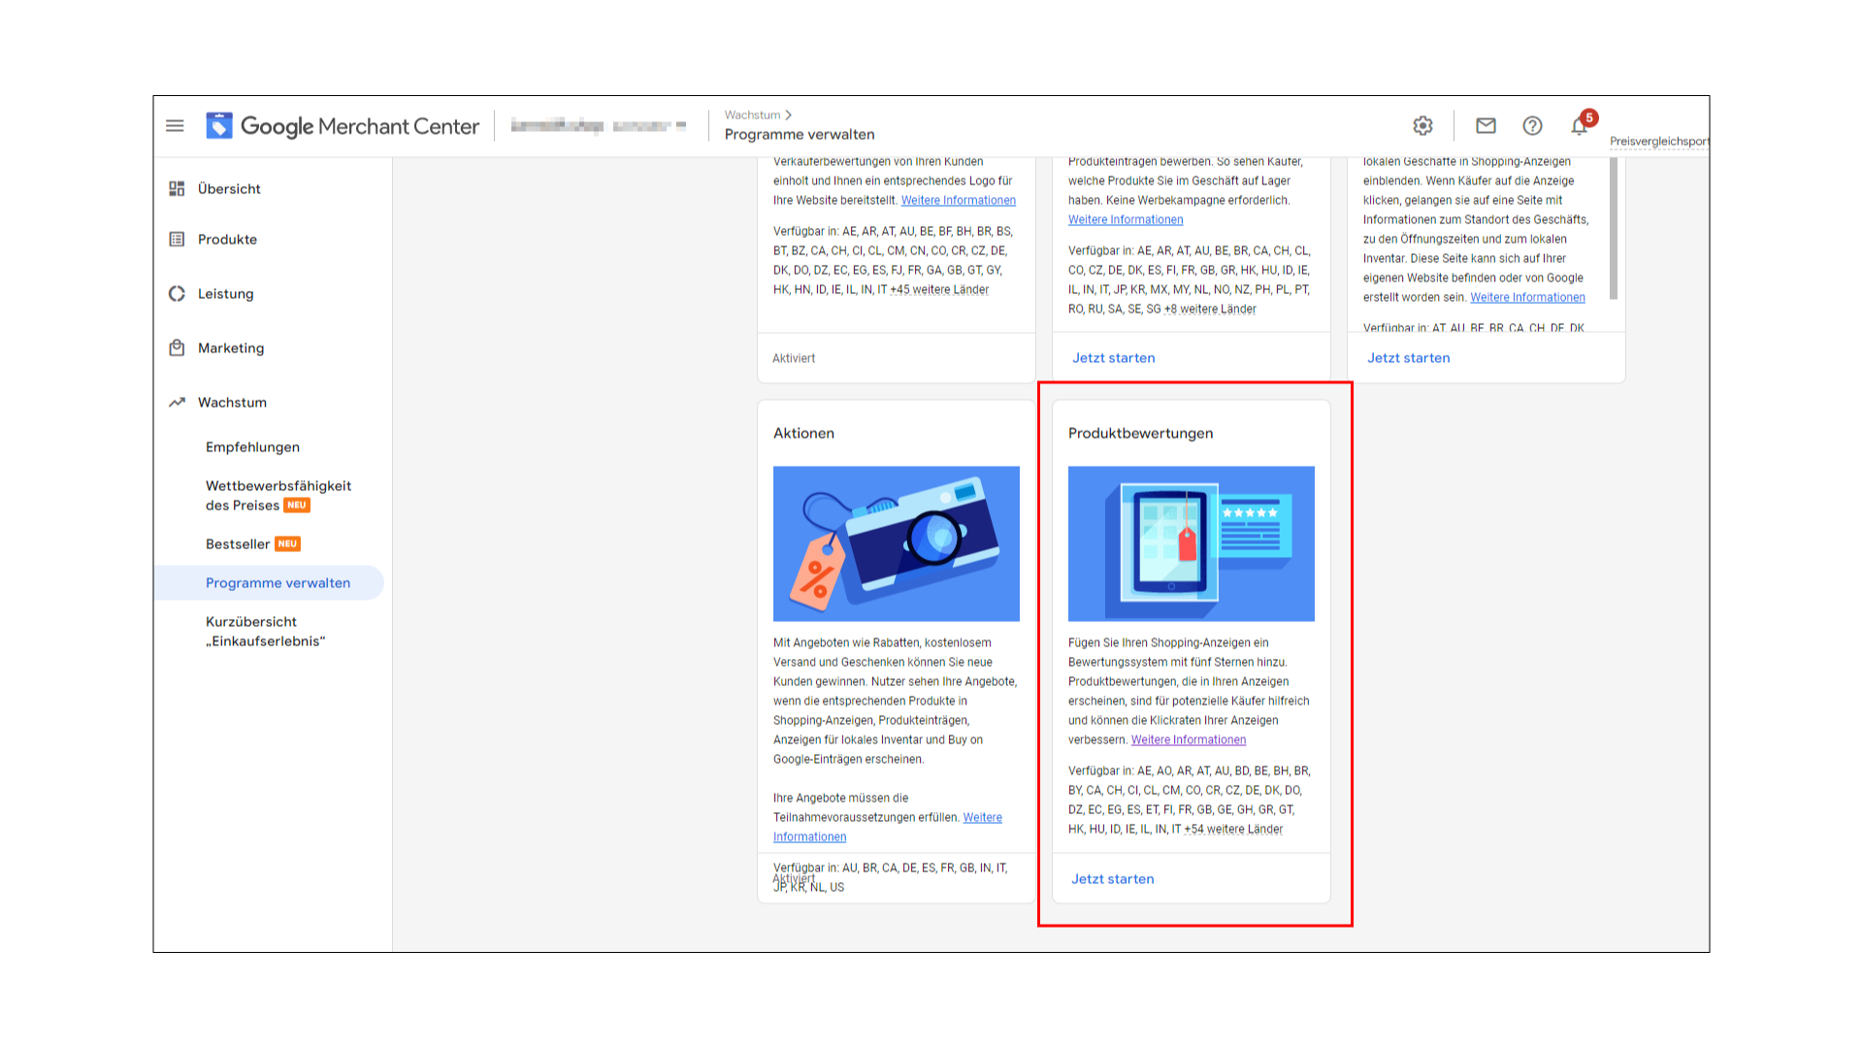Open the hamburger navigation menu
Viewport: 1863px width, 1048px height.
[175, 126]
